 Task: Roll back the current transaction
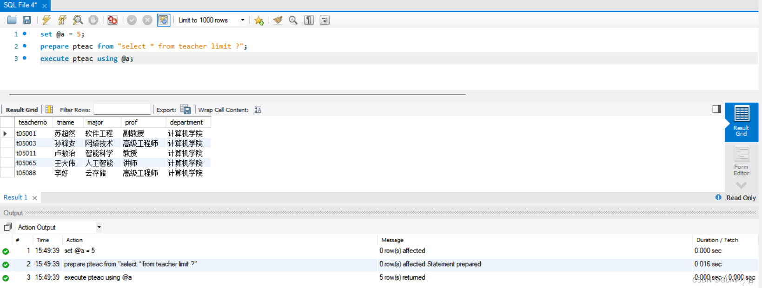[x=147, y=20]
